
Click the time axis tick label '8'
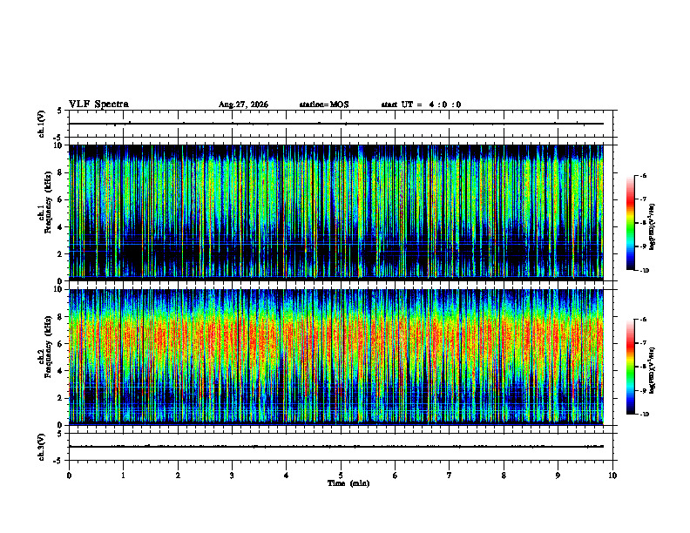tap(504, 476)
